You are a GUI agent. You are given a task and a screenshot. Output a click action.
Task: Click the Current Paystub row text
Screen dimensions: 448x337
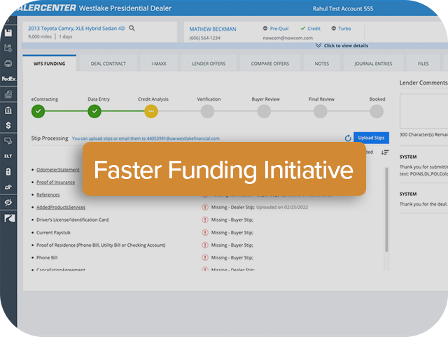click(53, 233)
